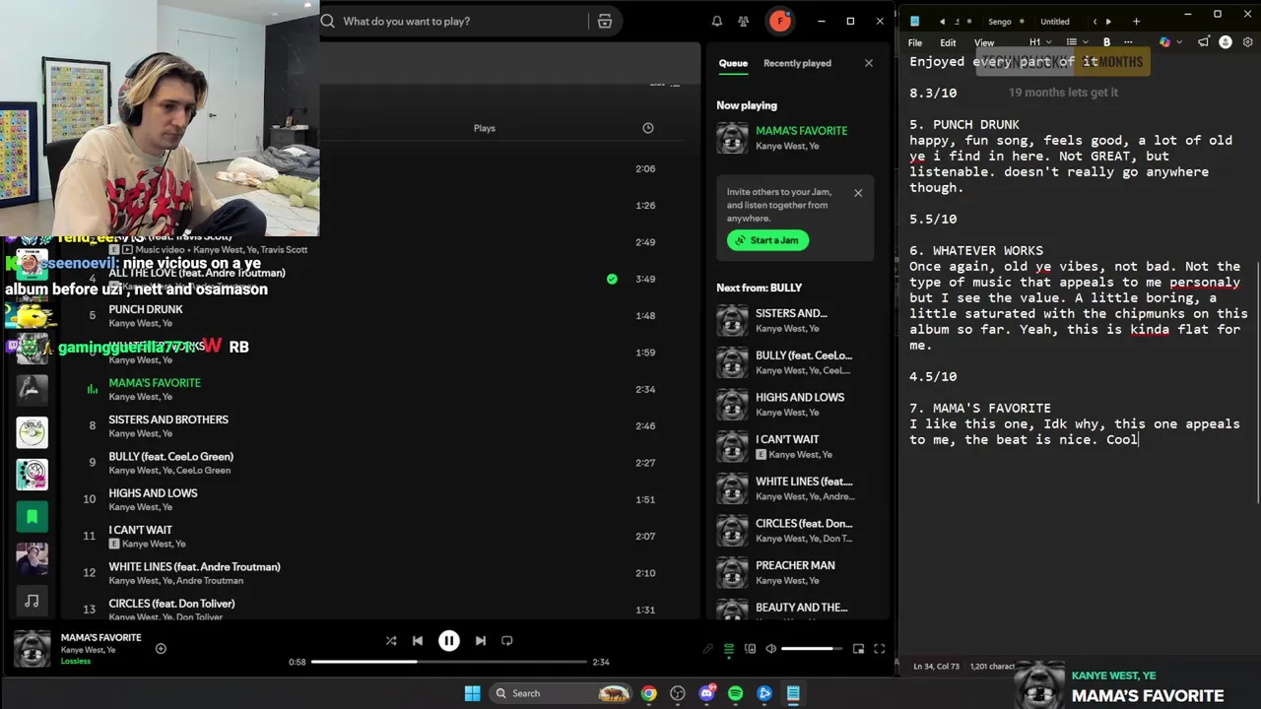This screenshot has height=709, width=1261.
Task: Enter Spotify full screen mode
Action: click(x=879, y=648)
